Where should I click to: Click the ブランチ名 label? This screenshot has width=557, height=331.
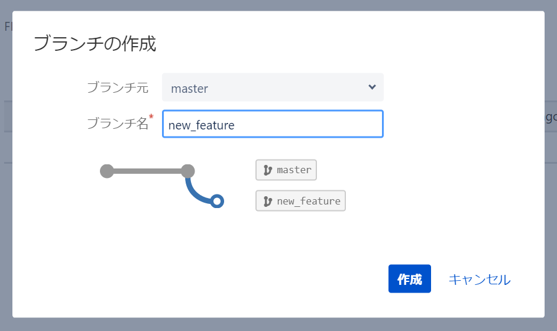[118, 123]
